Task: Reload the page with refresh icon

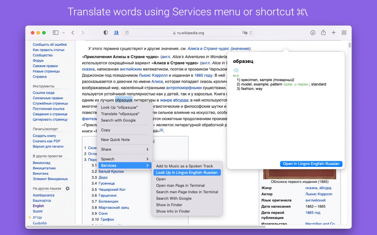Action: point(251,33)
